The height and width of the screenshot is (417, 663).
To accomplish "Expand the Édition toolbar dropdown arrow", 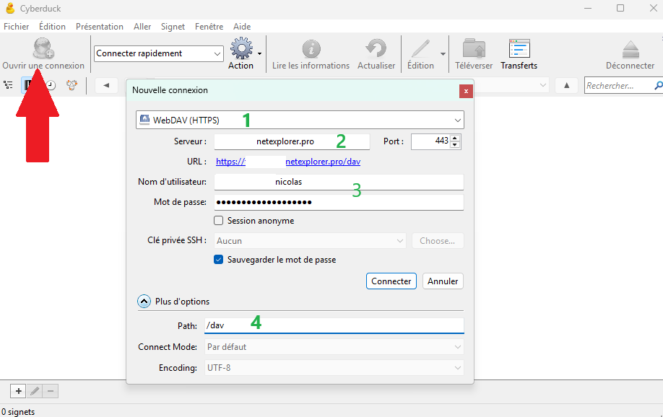I will (443, 53).
